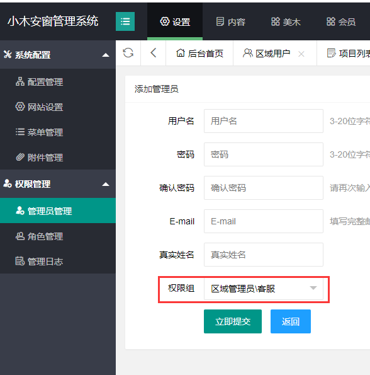Open the 后台首页 home tab
The width and height of the screenshot is (370, 375).
[x=199, y=53]
